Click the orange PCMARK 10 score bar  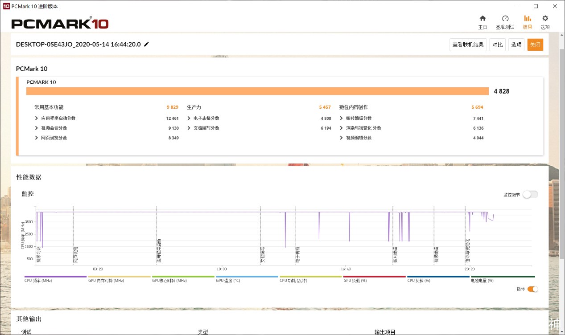[x=258, y=91]
